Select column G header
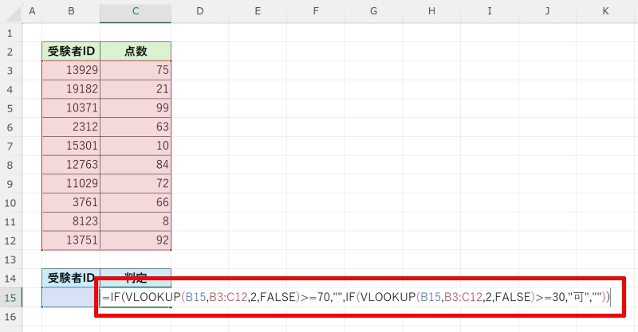Screen dimensions: 638x332 click(x=373, y=11)
